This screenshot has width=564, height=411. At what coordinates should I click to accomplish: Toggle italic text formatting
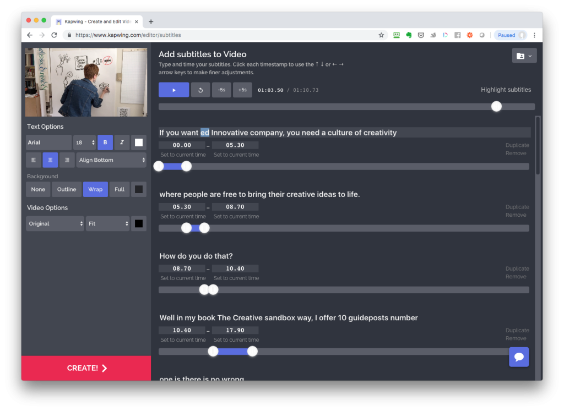(122, 143)
